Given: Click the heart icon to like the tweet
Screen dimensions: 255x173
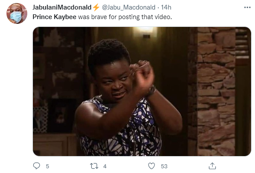Looking at the screenshot, I should click(152, 166).
